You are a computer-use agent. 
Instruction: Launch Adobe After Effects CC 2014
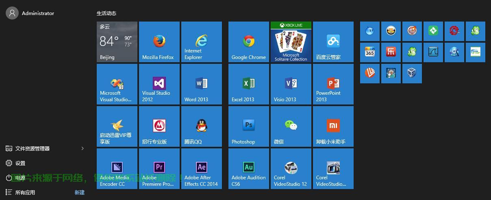pyautogui.click(x=202, y=169)
